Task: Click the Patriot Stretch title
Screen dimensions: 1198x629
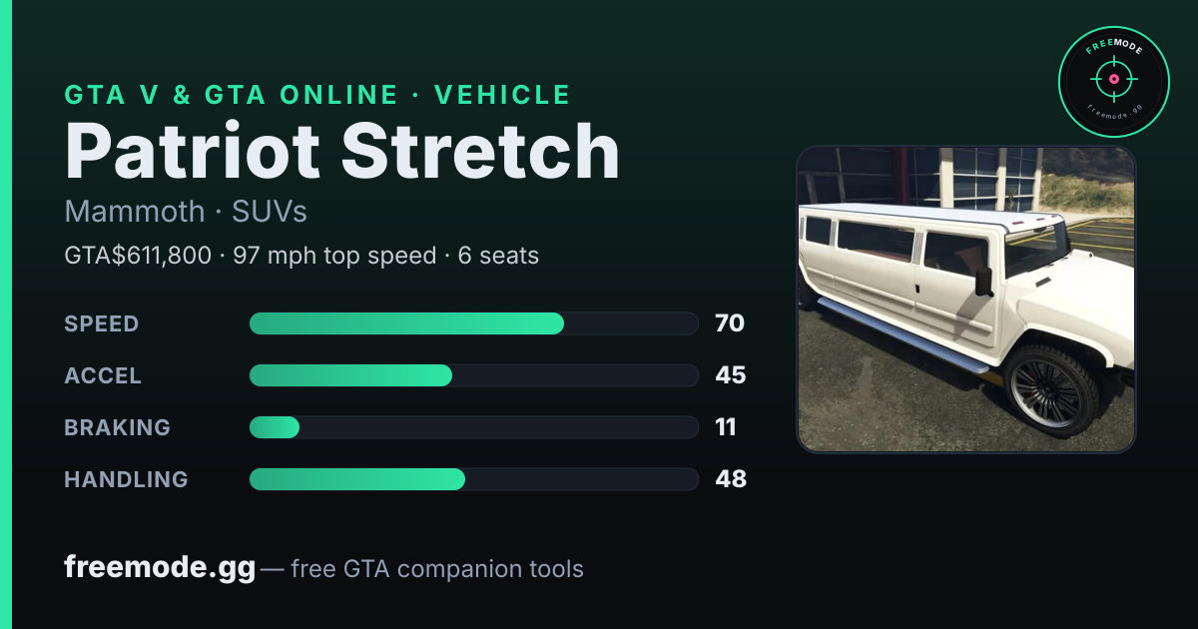Action: 341,153
